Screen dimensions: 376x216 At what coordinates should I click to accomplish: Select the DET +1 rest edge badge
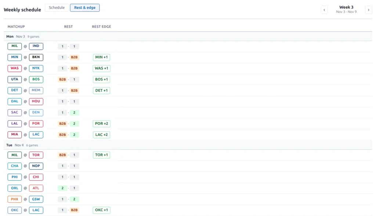[101, 90]
